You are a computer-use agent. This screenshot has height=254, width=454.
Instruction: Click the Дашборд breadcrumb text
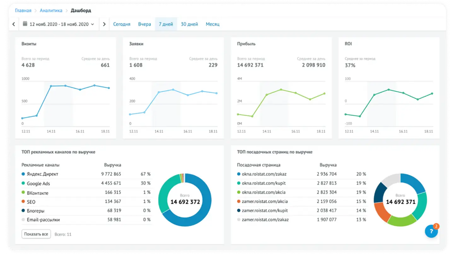click(81, 11)
